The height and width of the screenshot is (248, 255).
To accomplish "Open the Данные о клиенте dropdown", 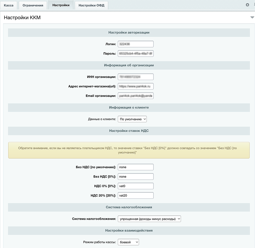I will click(132, 119).
